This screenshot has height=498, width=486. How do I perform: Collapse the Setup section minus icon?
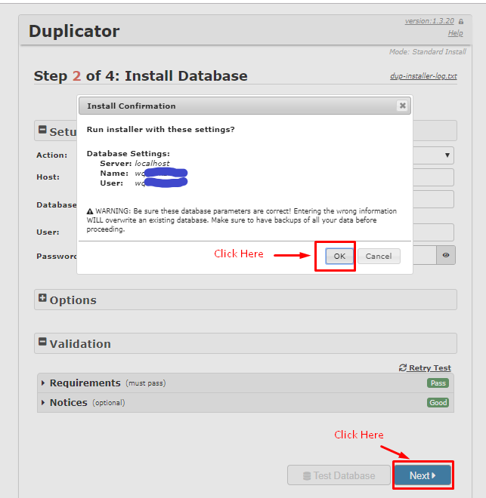pos(42,130)
